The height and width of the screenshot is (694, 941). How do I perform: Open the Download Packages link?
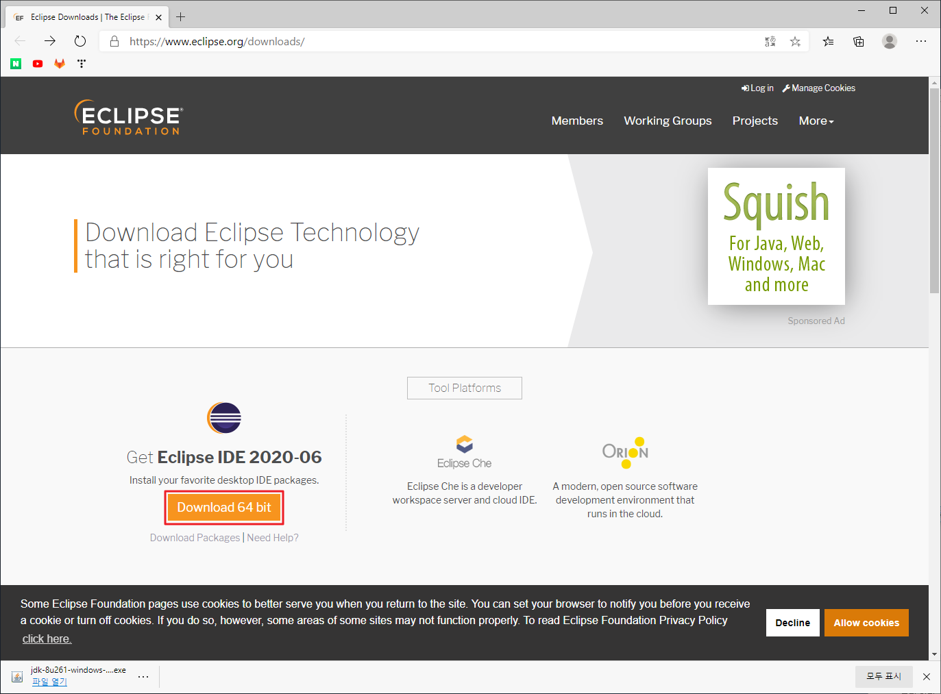coord(195,538)
